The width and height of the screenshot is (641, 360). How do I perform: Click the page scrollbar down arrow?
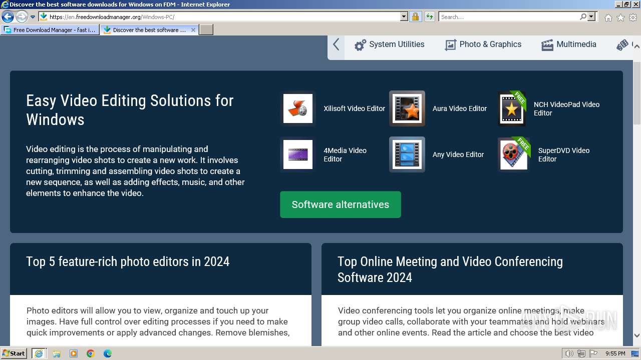point(637,335)
